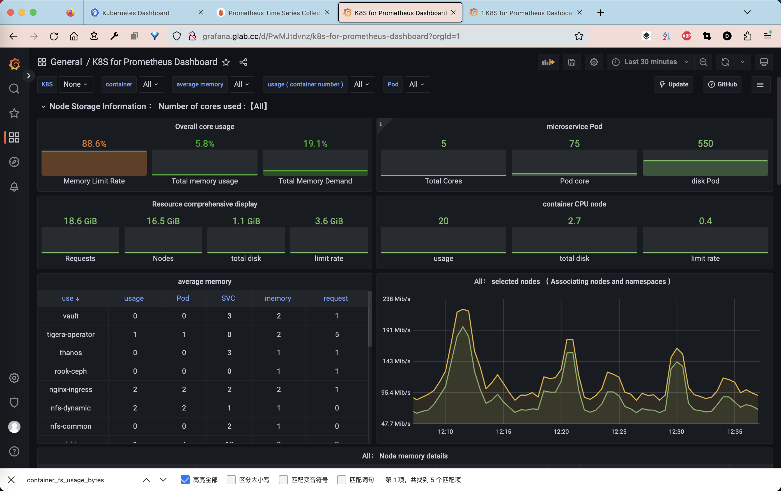
Task: Find next match arrow
Action: click(x=163, y=480)
